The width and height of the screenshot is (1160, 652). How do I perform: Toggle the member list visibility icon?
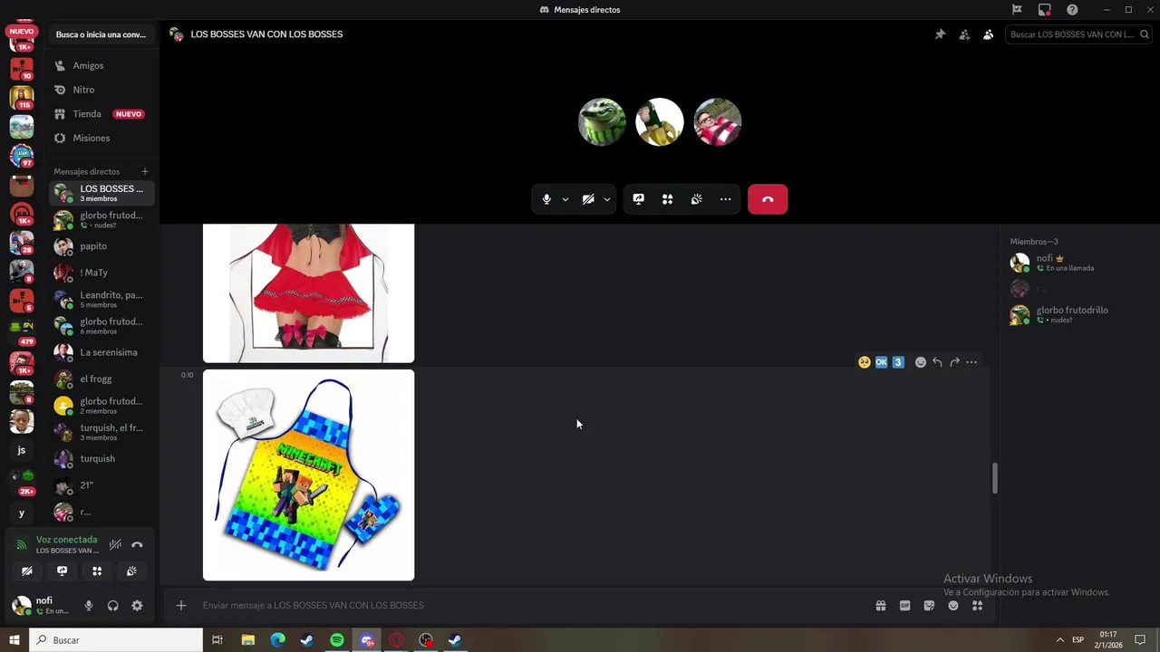pyautogui.click(x=988, y=34)
